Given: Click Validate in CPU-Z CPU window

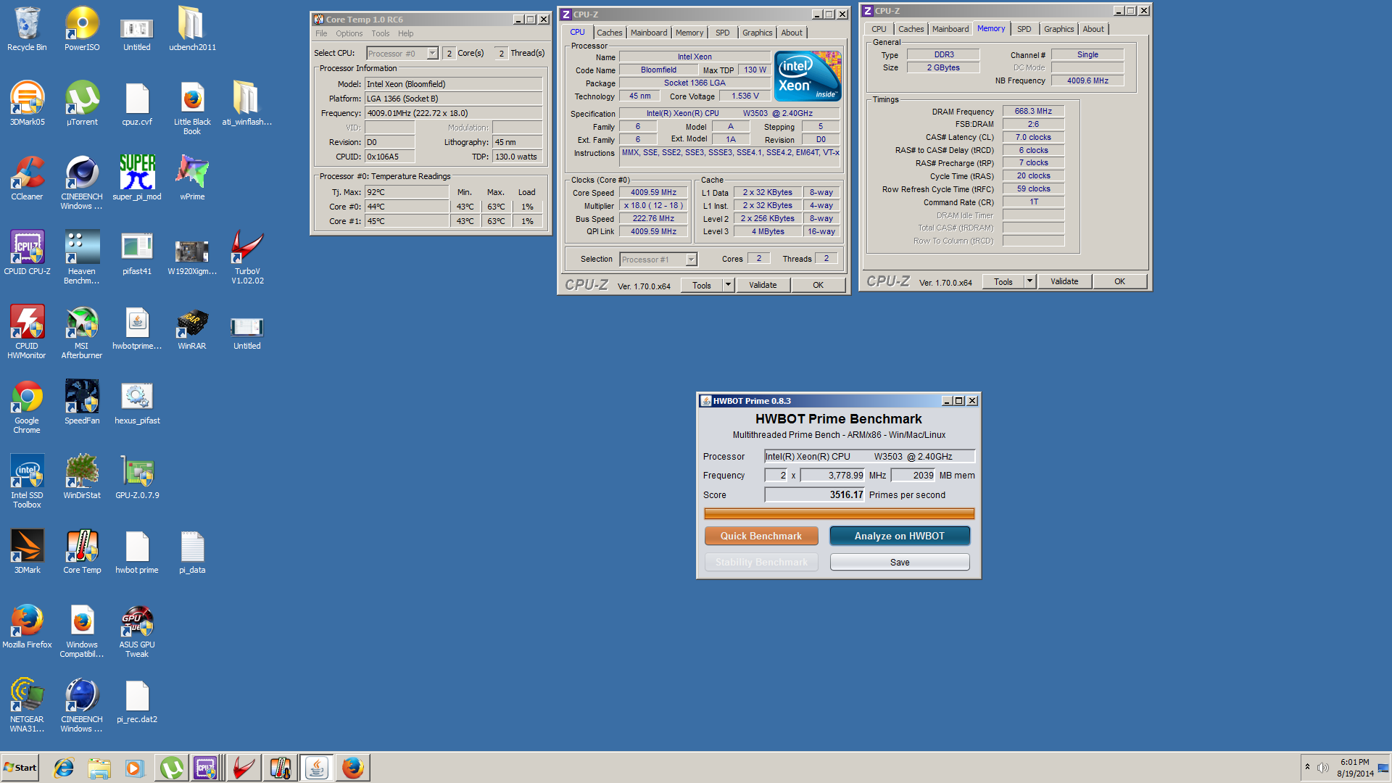Looking at the screenshot, I should [763, 285].
